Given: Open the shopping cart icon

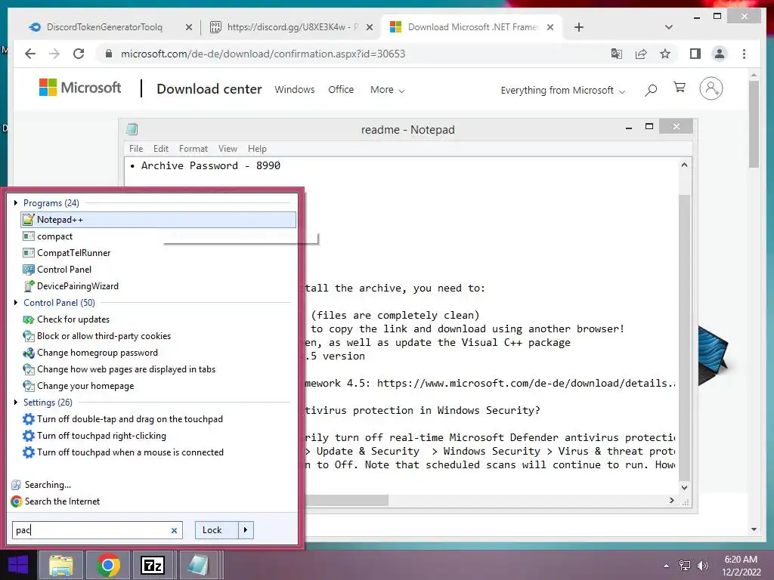Looking at the screenshot, I should [x=680, y=88].
